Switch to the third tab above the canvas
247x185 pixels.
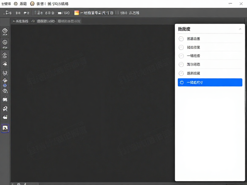[x=69, y=21]
